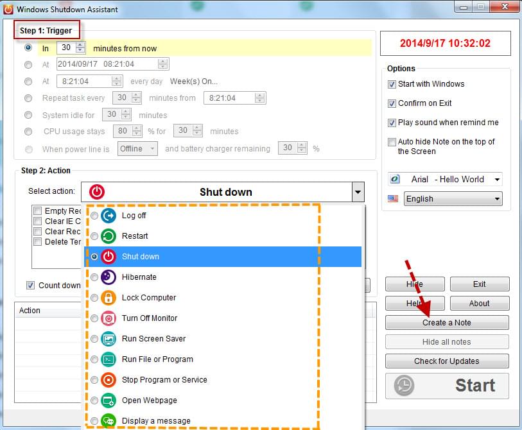Click the blue Log off icon

(x=109, y=216)
